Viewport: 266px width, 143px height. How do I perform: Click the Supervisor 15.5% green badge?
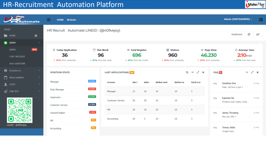[x=92, y=97]
